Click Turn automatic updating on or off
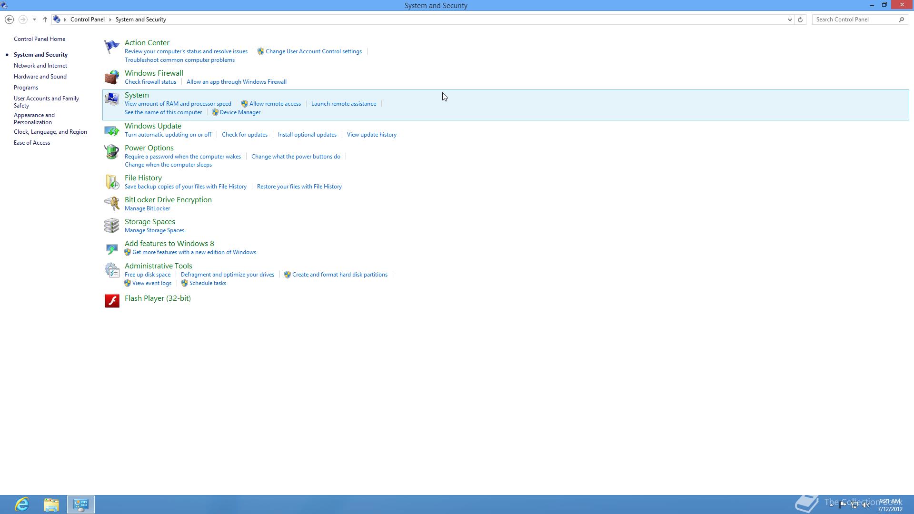 coord(168,135)
